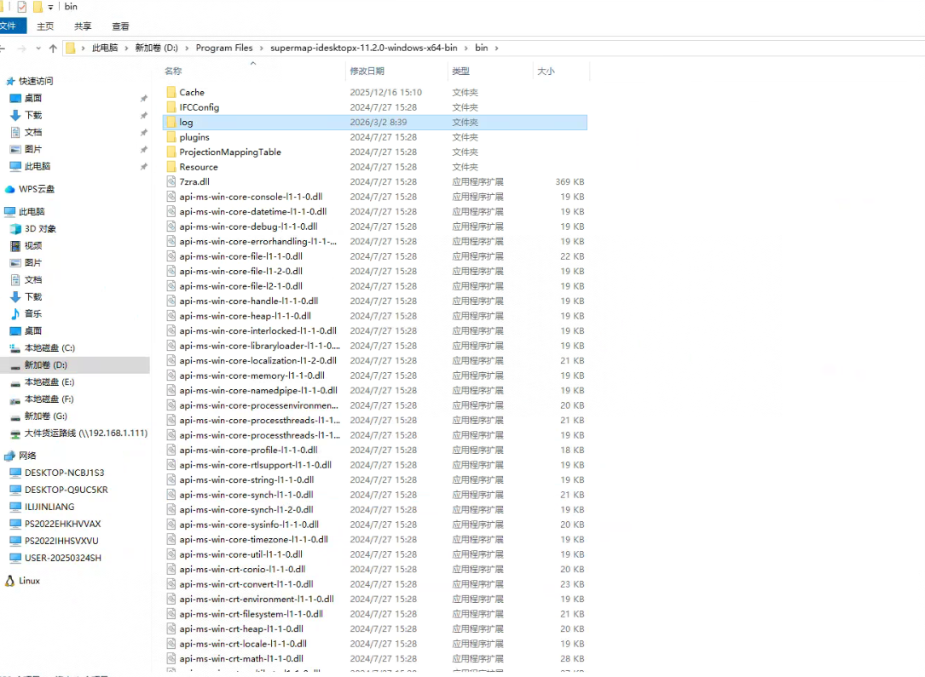Open the quick access toolbar dropdown arrow

pyautogui.click(x=51, y=7)
